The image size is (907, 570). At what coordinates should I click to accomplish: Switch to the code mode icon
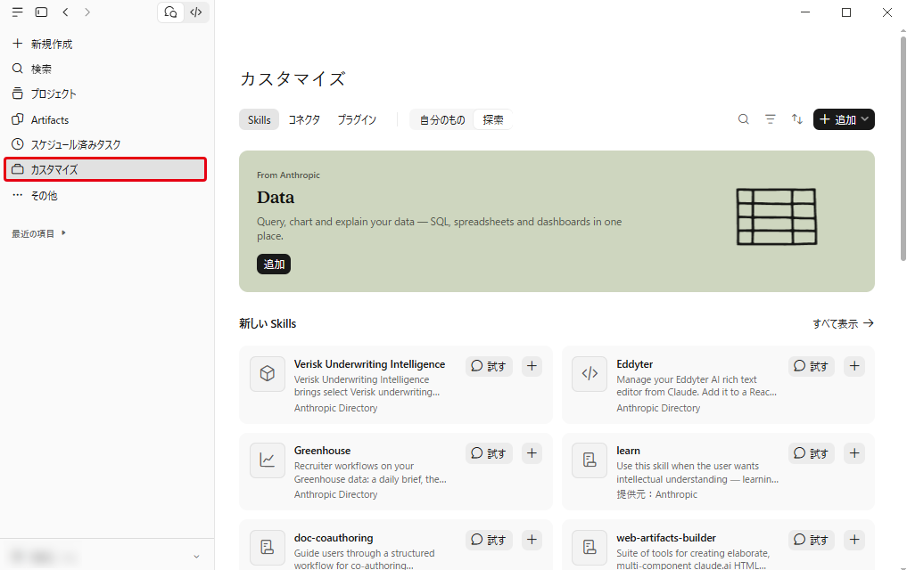click(196, 12)
